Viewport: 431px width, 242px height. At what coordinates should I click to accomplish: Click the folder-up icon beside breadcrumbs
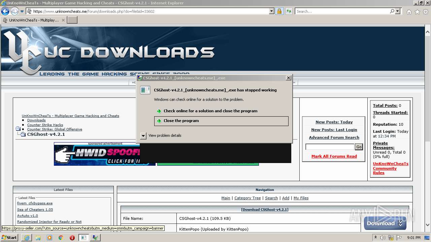[18, 129]
